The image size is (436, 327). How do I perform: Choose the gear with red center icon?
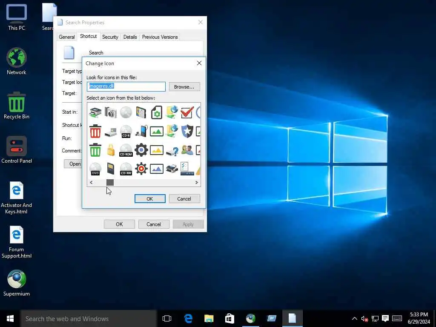(x=141, y=169)
